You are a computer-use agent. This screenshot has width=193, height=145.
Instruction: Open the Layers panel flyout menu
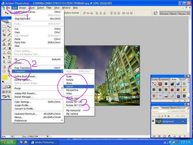tap(188, 108)
